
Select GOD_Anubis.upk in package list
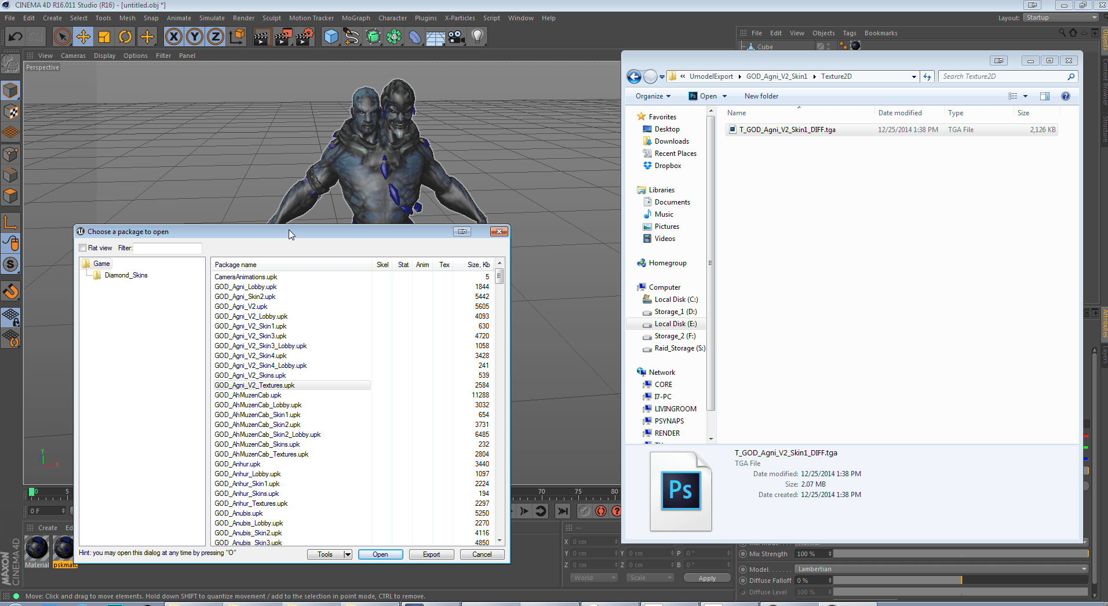point(238,513)
